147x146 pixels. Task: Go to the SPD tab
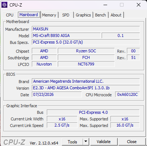(x=66, y=15)
